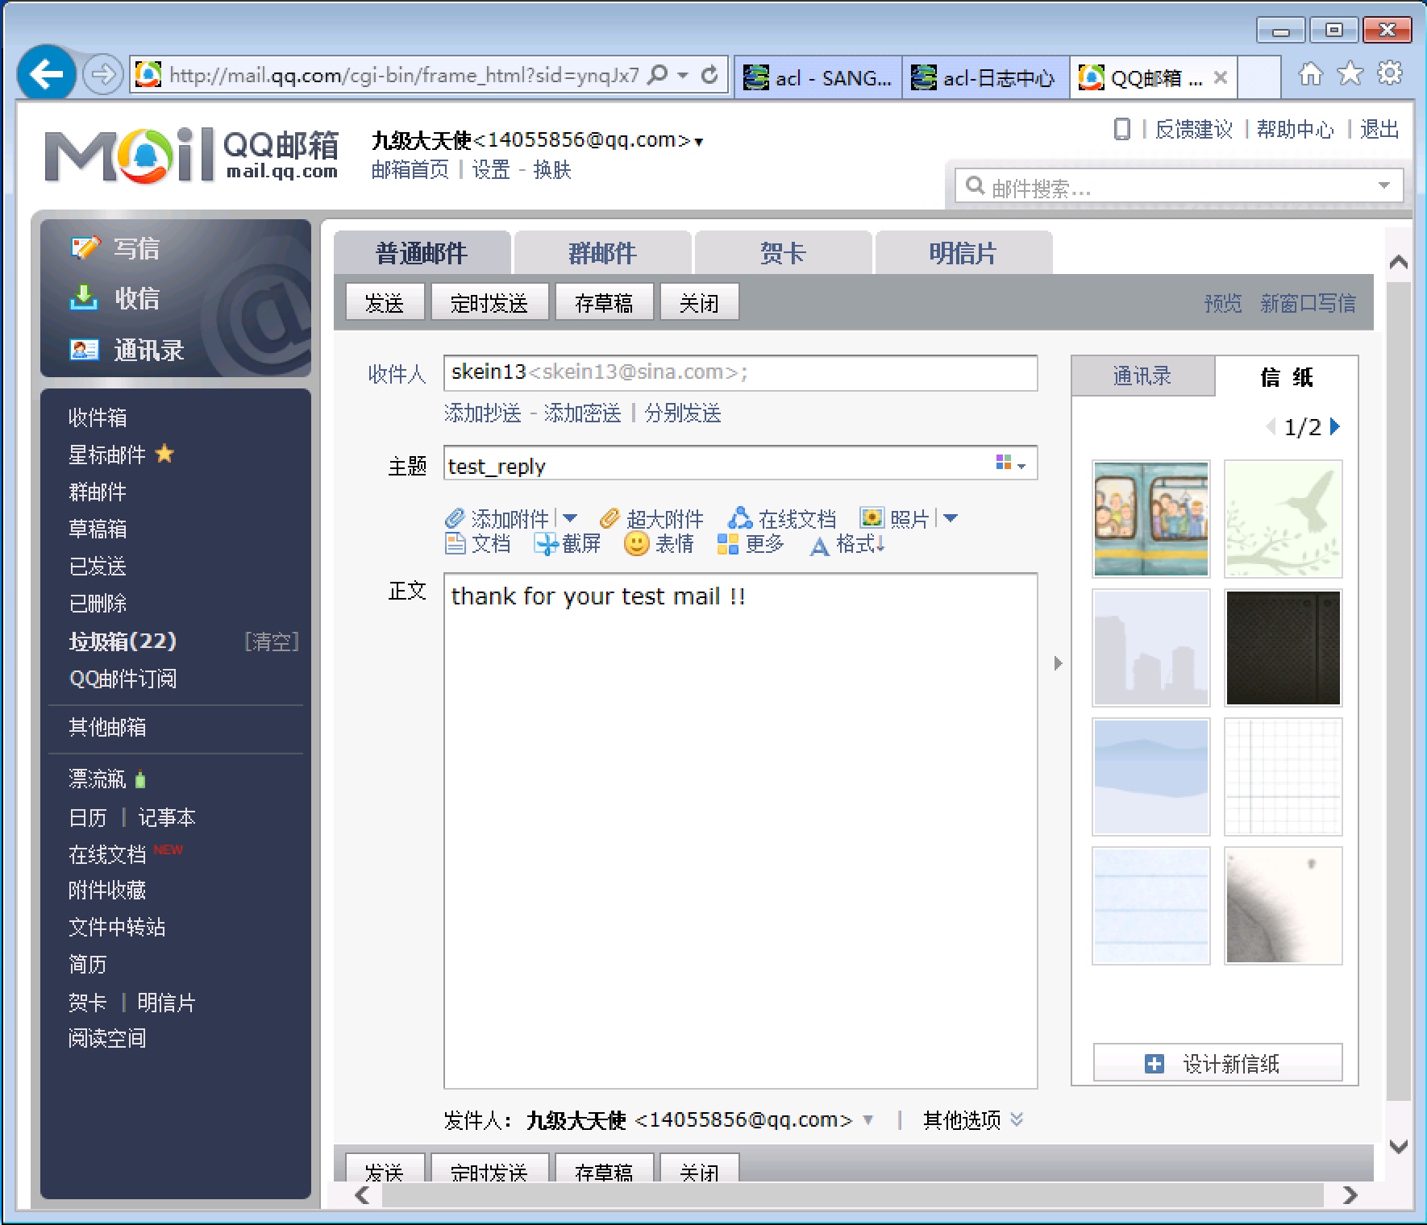Click the 文档 document icon
This screenshot has height=1225, width=1427.
pyautogui.click(x=456, y=544)
